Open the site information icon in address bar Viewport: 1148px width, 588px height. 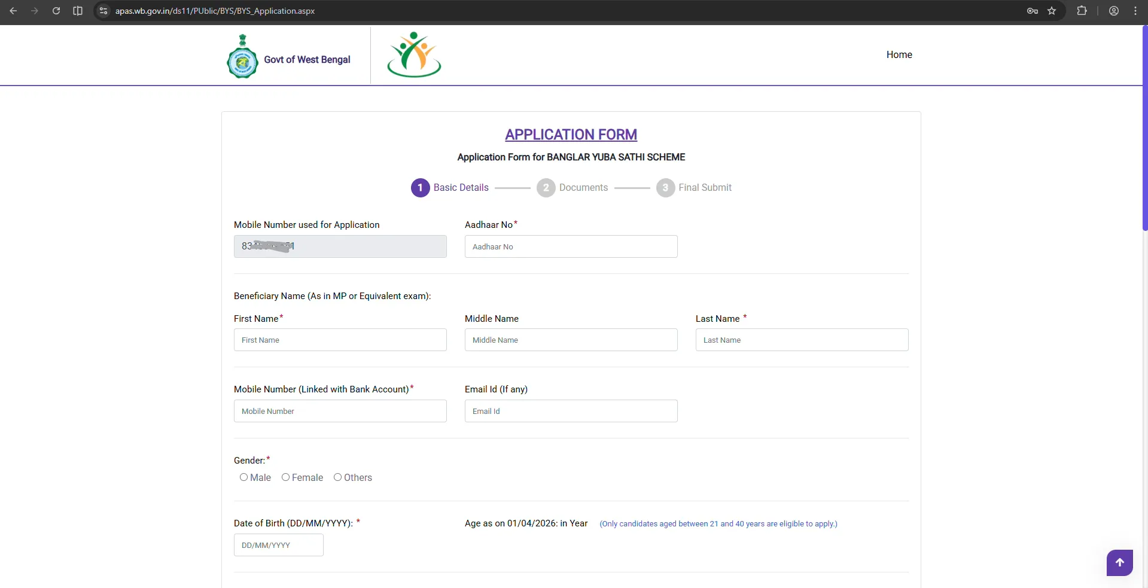(x=103, y=11)
